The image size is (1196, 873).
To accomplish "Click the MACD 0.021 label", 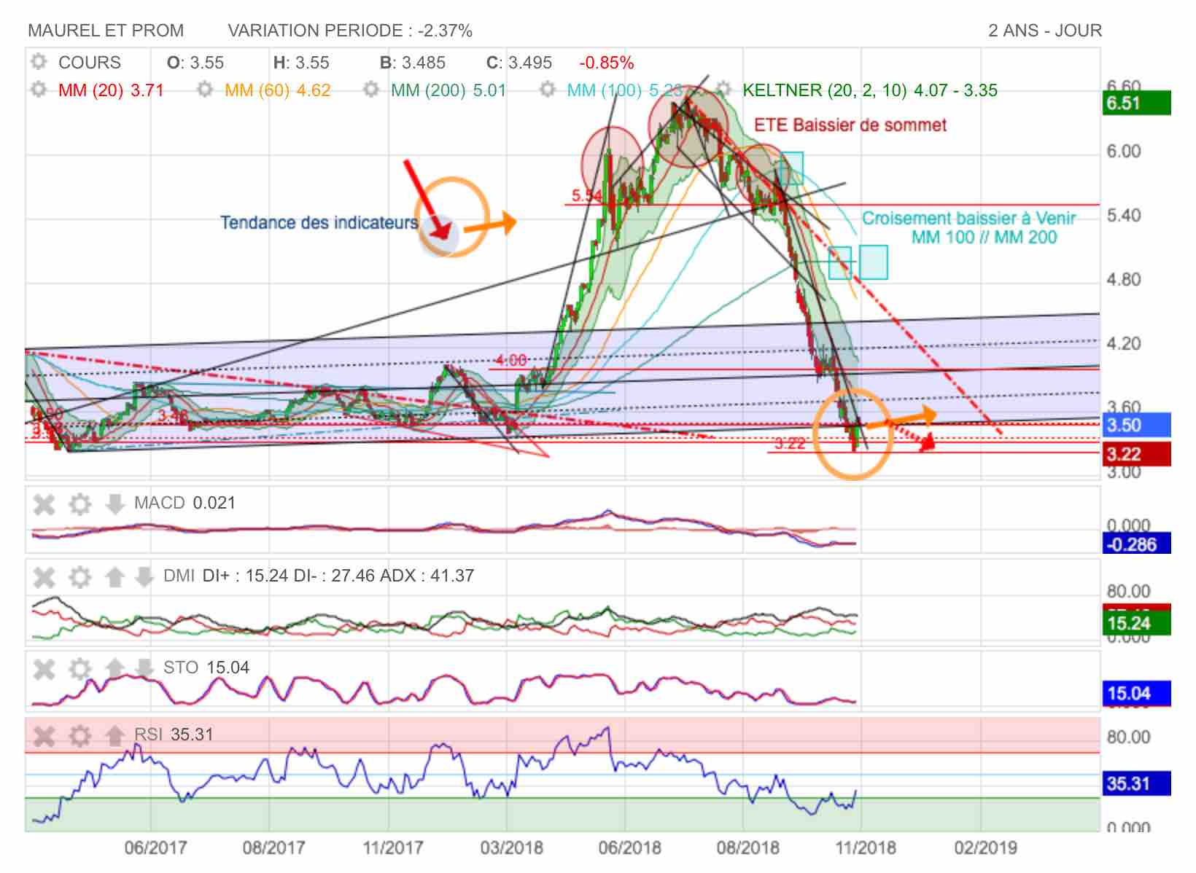I will [x=185, y=503].
